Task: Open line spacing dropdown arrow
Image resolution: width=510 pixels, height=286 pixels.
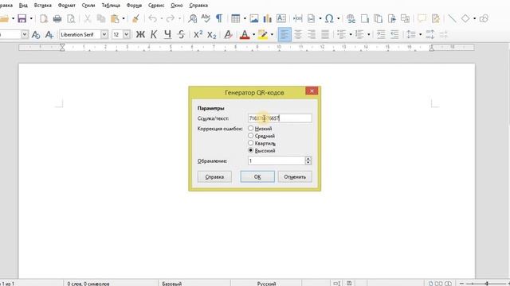Action: click(x=420, y=34)
